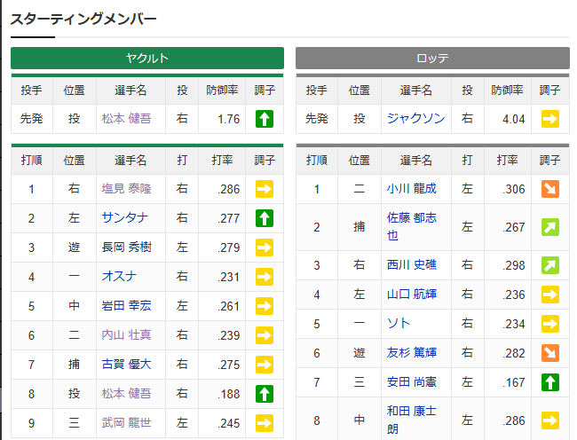This screenshot has width=577, height=440.
Task: Click the 4.04 ERA value
Action: pyautogui.click(x=514, y=119)
